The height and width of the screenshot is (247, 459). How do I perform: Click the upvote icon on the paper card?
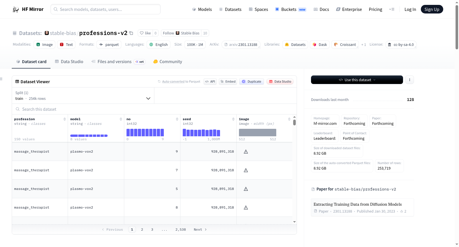point(402,211)
